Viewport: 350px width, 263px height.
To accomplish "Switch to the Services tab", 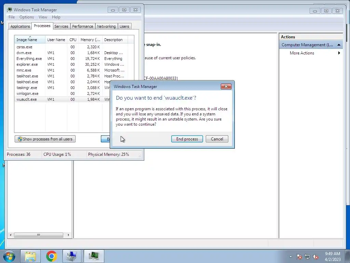I will click(x=61, y=26).
